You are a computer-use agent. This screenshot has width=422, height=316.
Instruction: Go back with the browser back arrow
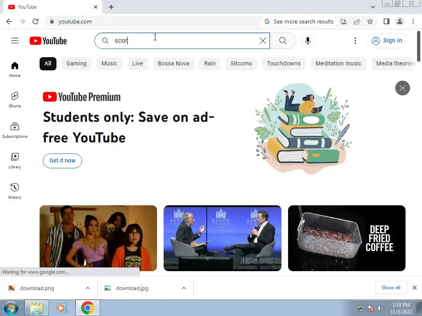coord(9,21)
